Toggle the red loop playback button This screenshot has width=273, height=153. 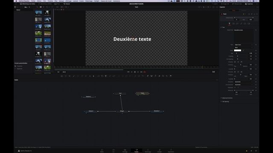point(145,72)
